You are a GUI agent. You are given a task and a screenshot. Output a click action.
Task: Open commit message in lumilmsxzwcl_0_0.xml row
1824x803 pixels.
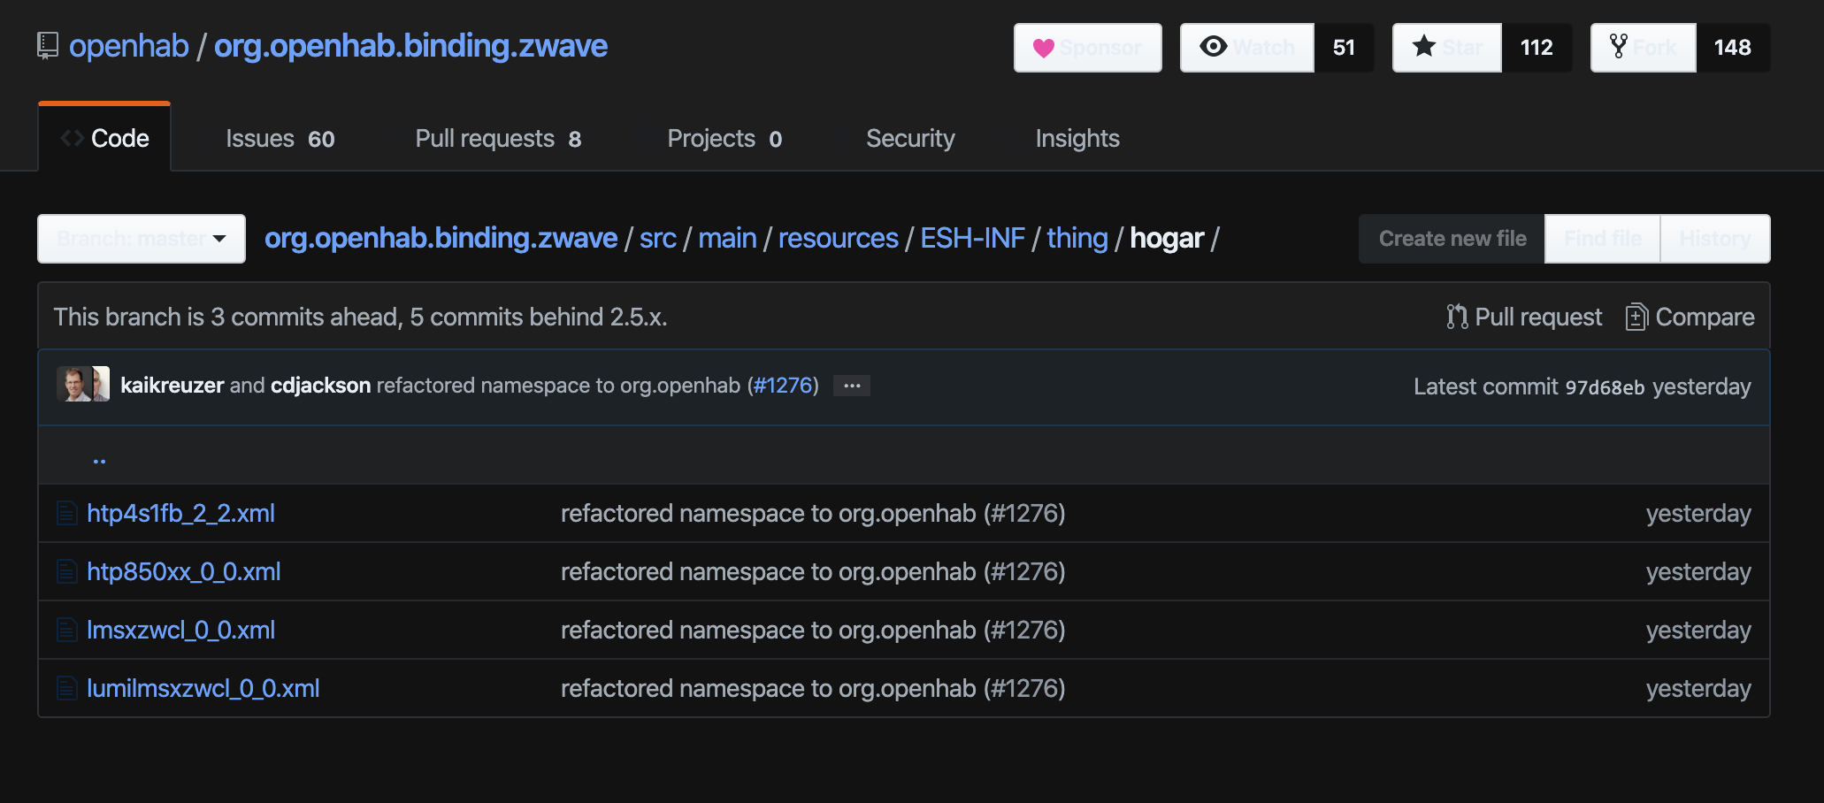813,688
